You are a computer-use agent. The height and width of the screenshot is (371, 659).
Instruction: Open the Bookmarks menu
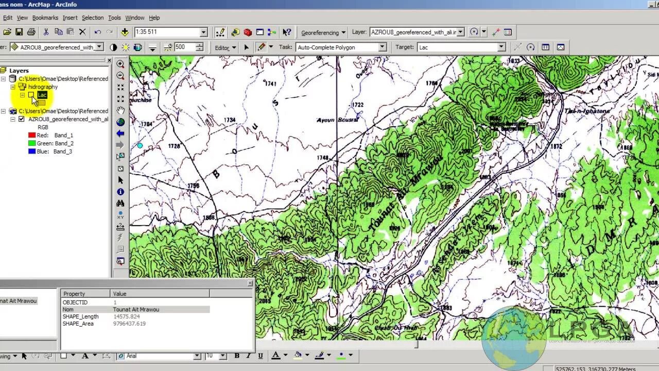tap(45, 18)
